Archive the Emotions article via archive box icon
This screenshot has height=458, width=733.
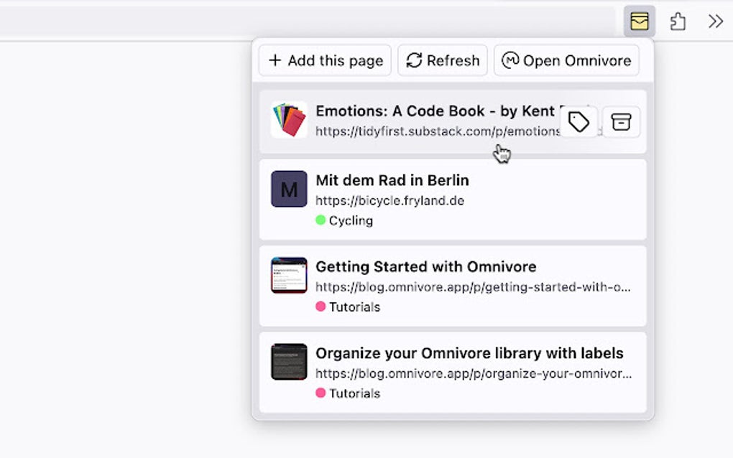click(621, 121)
